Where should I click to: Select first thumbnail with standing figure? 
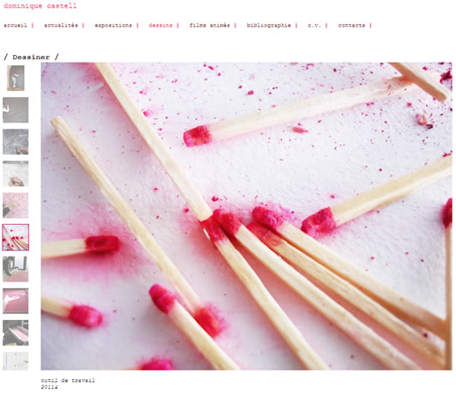tap(15, 78)
